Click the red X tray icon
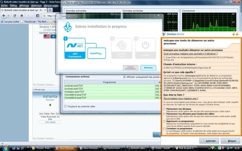Screen dimensions: 242x151 (223, 148)
